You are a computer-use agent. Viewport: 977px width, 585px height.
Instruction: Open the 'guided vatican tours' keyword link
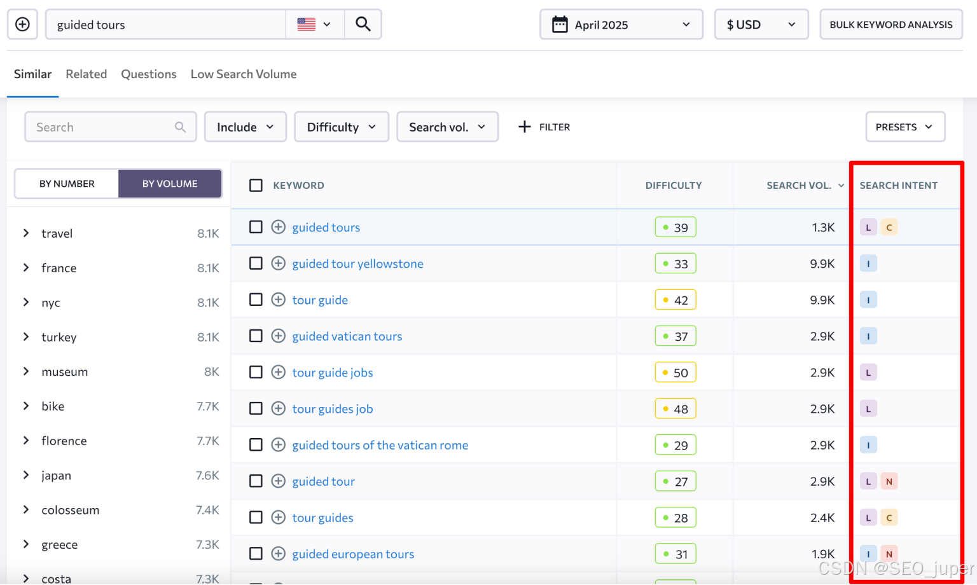(347, 336)
